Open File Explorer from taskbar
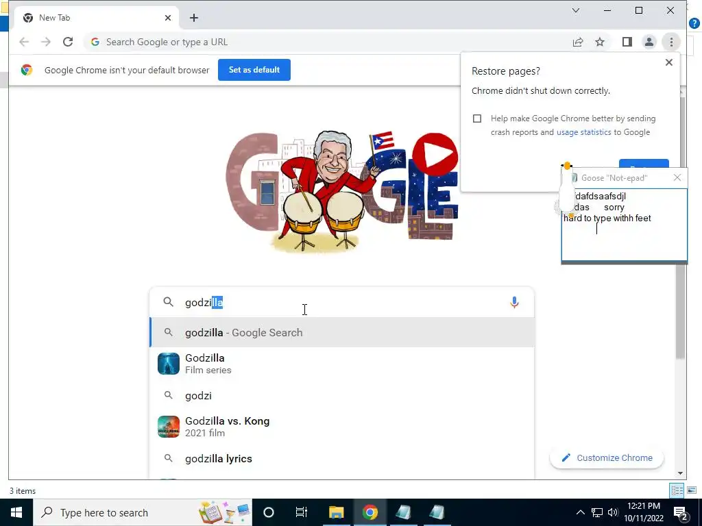 click(336, 512)
